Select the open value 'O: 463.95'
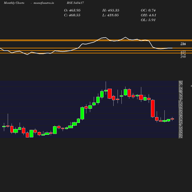Screen dimensions: 192x192 pos(72,10)
